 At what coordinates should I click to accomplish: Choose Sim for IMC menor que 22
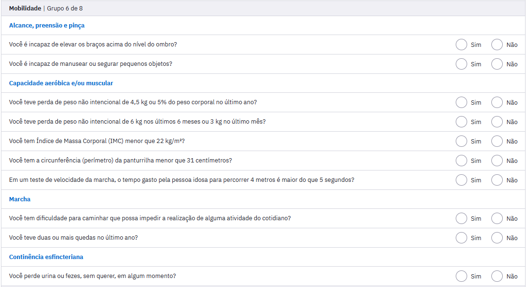point(461,141)
